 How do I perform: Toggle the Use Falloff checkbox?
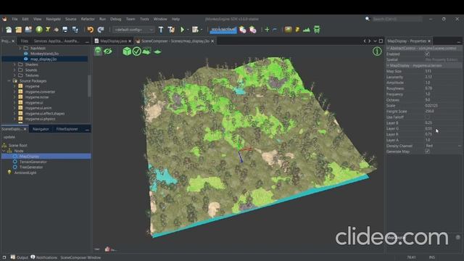click(427, 117)
